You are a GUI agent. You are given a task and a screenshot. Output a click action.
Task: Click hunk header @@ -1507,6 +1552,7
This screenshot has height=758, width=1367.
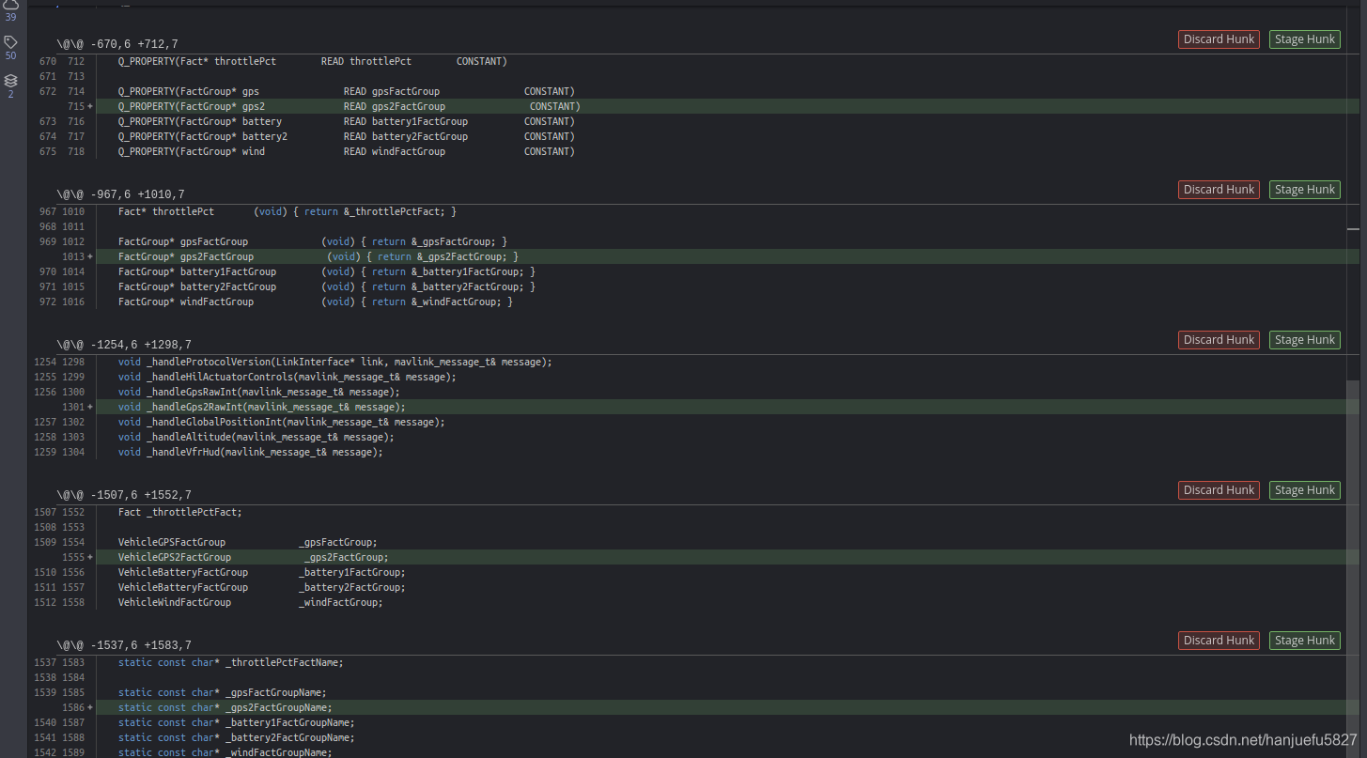[x=123, y=495]
